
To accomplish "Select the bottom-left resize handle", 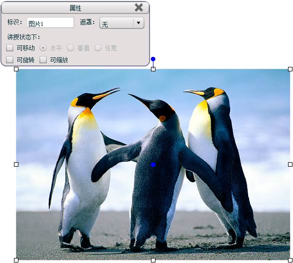I will point(16,260).
